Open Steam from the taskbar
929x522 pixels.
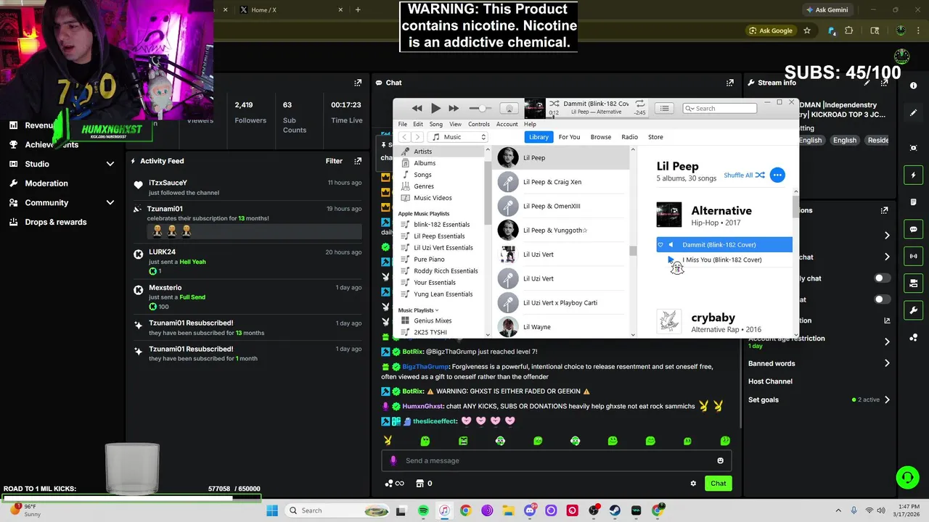(x=615, y=510)
